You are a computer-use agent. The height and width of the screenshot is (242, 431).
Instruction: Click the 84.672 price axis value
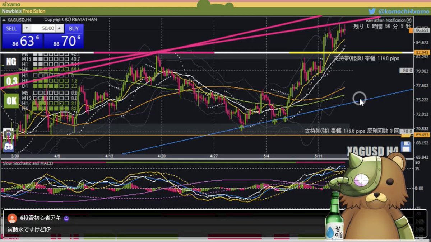421,43
